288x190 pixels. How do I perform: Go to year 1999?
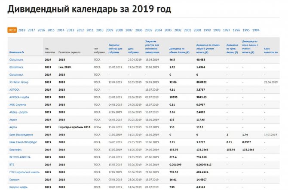(207, 30)
